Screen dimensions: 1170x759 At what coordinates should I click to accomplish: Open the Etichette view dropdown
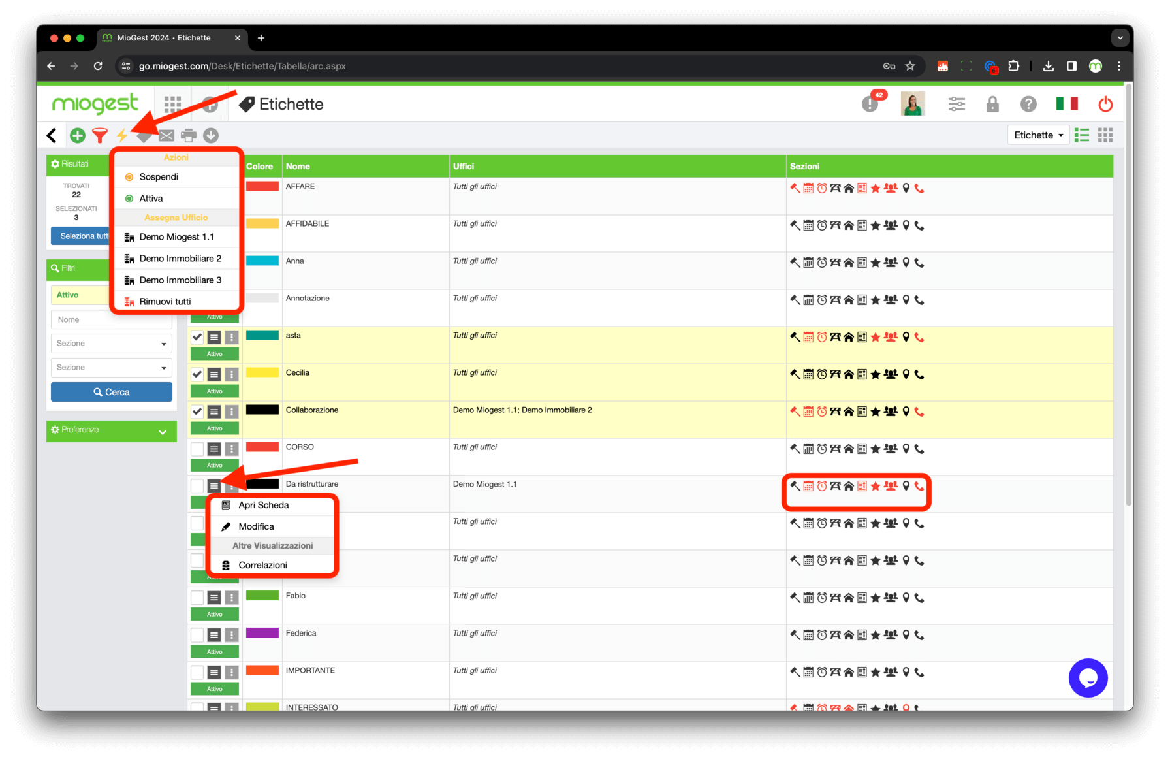[x=1038, y=135]
